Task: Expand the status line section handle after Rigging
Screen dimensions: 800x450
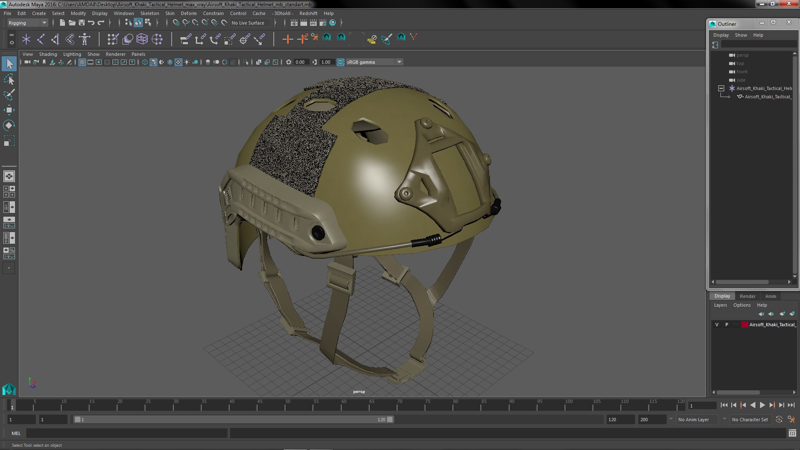Action: pyautogui.click(x=53, y=23)
